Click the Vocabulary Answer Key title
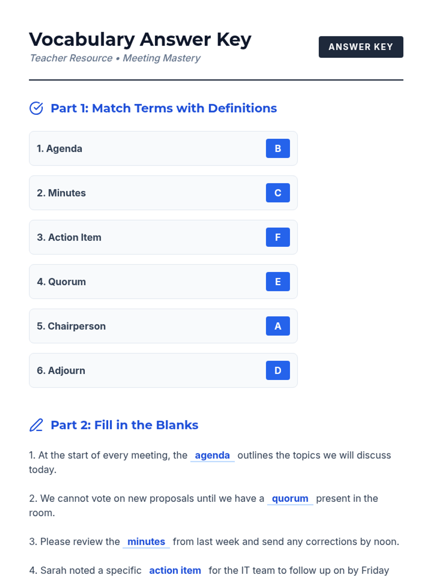Image resolution: width=432 pixels, height=576 pixels. [x=140, y=39]
